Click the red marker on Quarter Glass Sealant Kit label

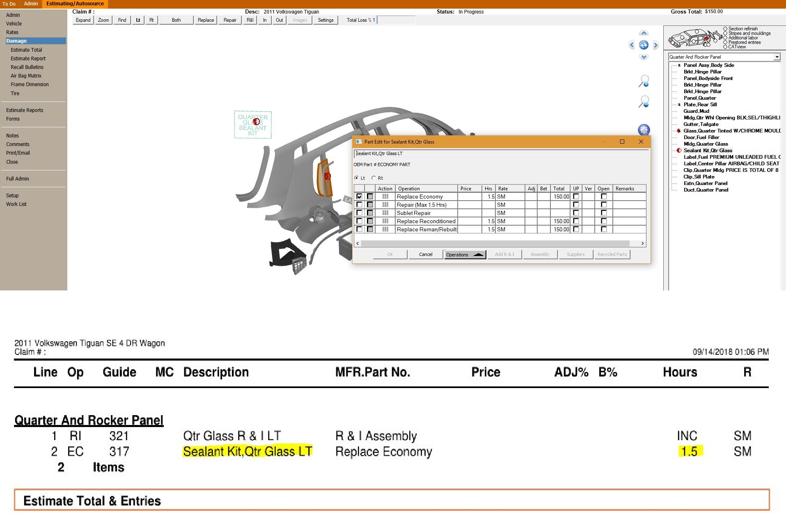click(256, 122)
